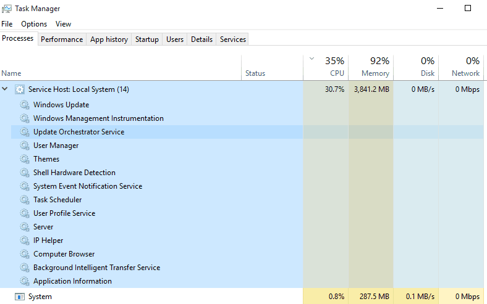Switch to the Performance tab

point(62,39)
